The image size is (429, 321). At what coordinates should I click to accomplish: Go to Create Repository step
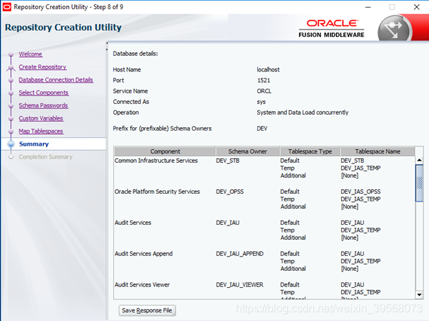coord(43,67)
